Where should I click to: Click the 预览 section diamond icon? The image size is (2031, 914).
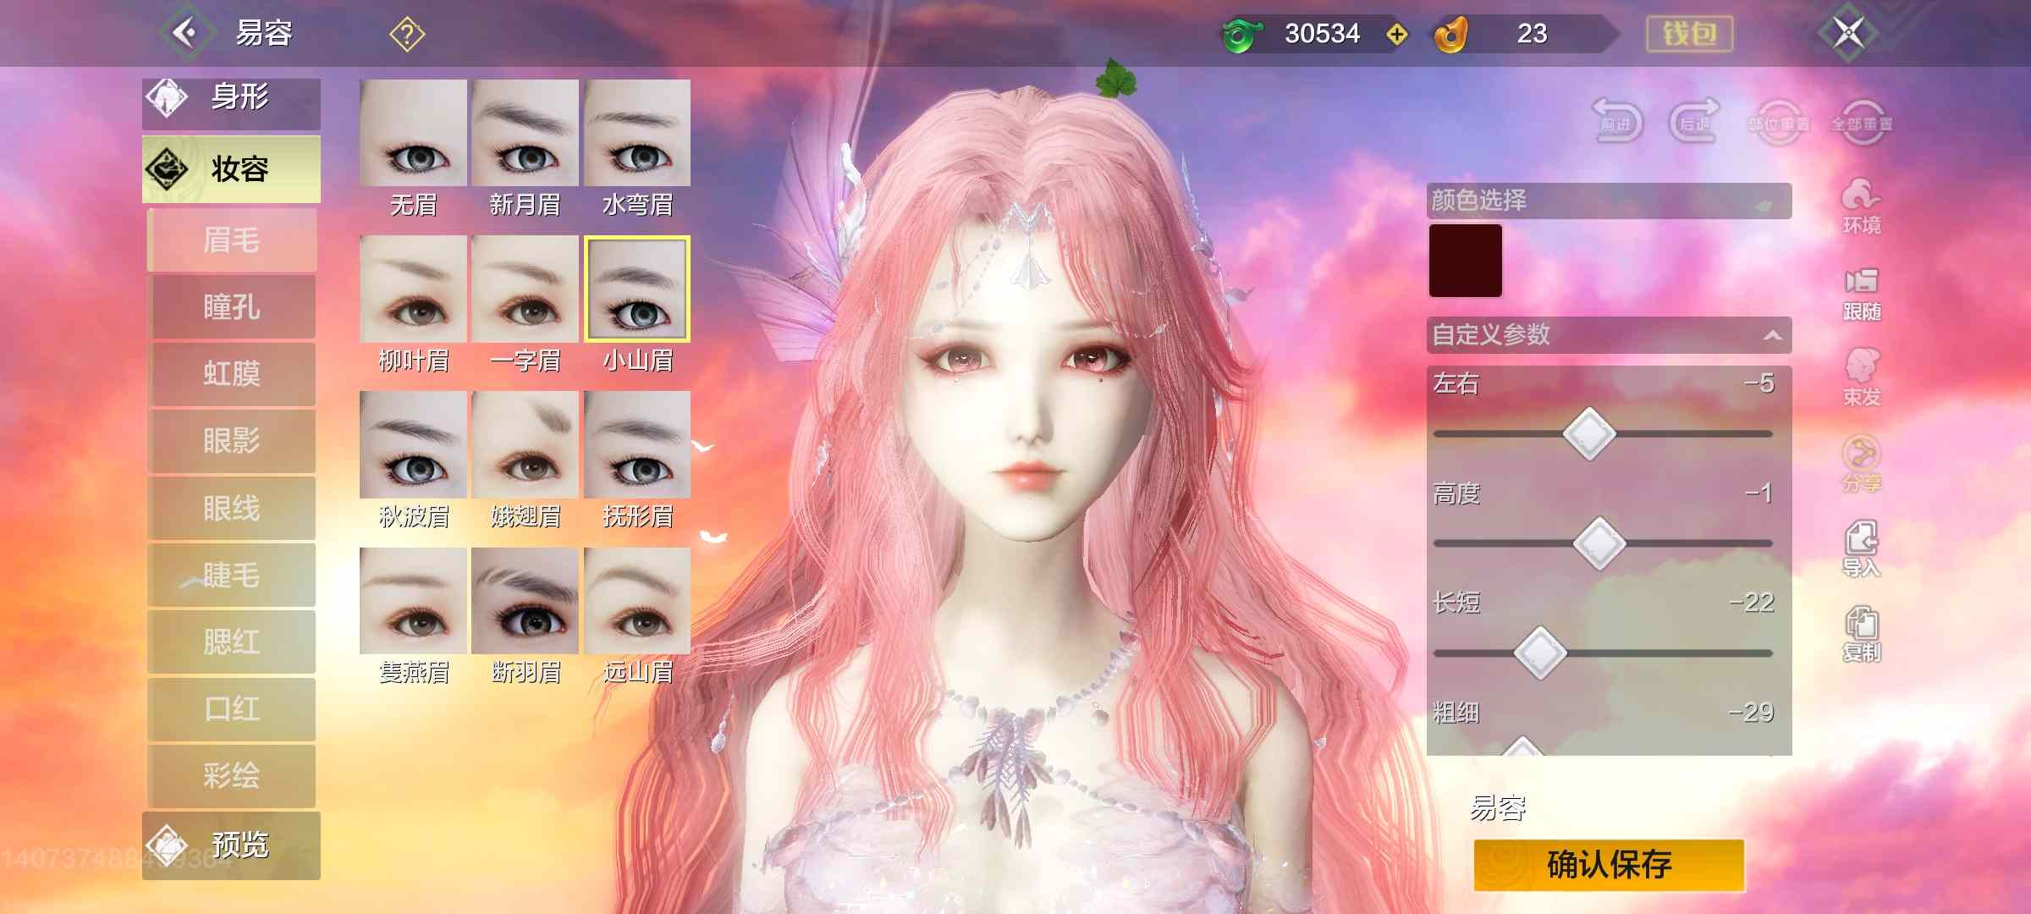[x=166, y=845]
